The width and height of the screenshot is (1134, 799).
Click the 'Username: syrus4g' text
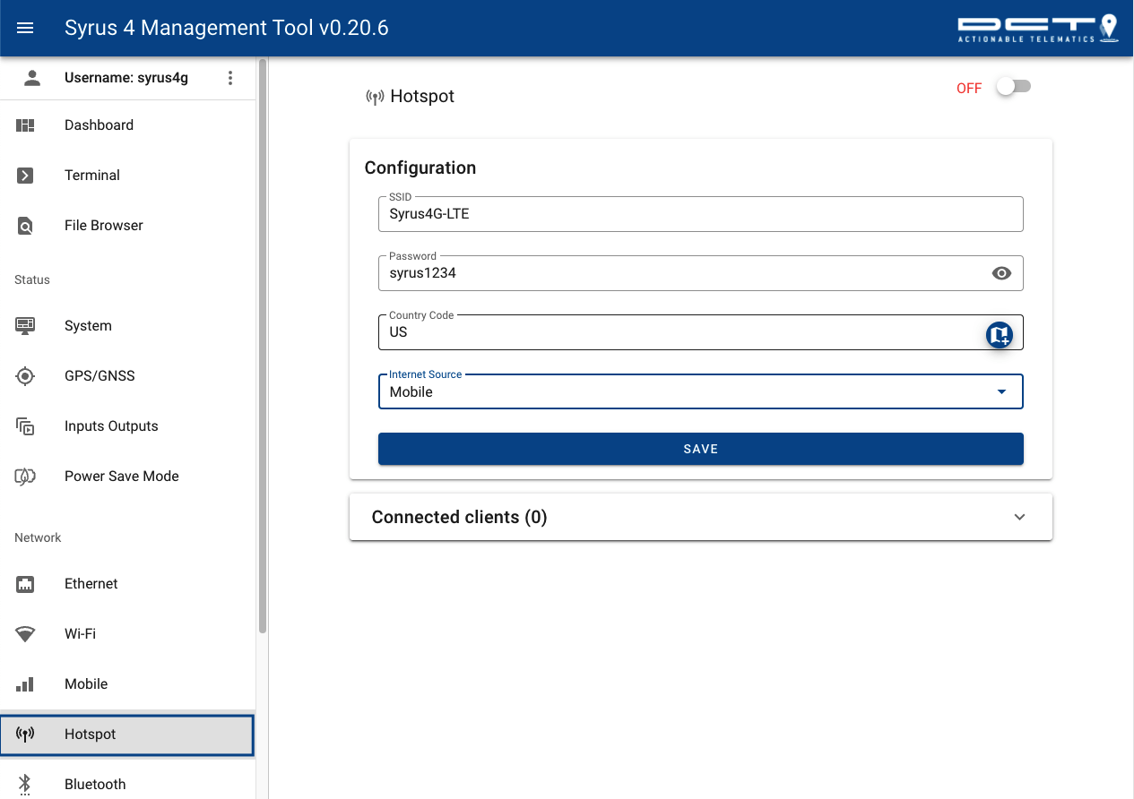point(126,78)
